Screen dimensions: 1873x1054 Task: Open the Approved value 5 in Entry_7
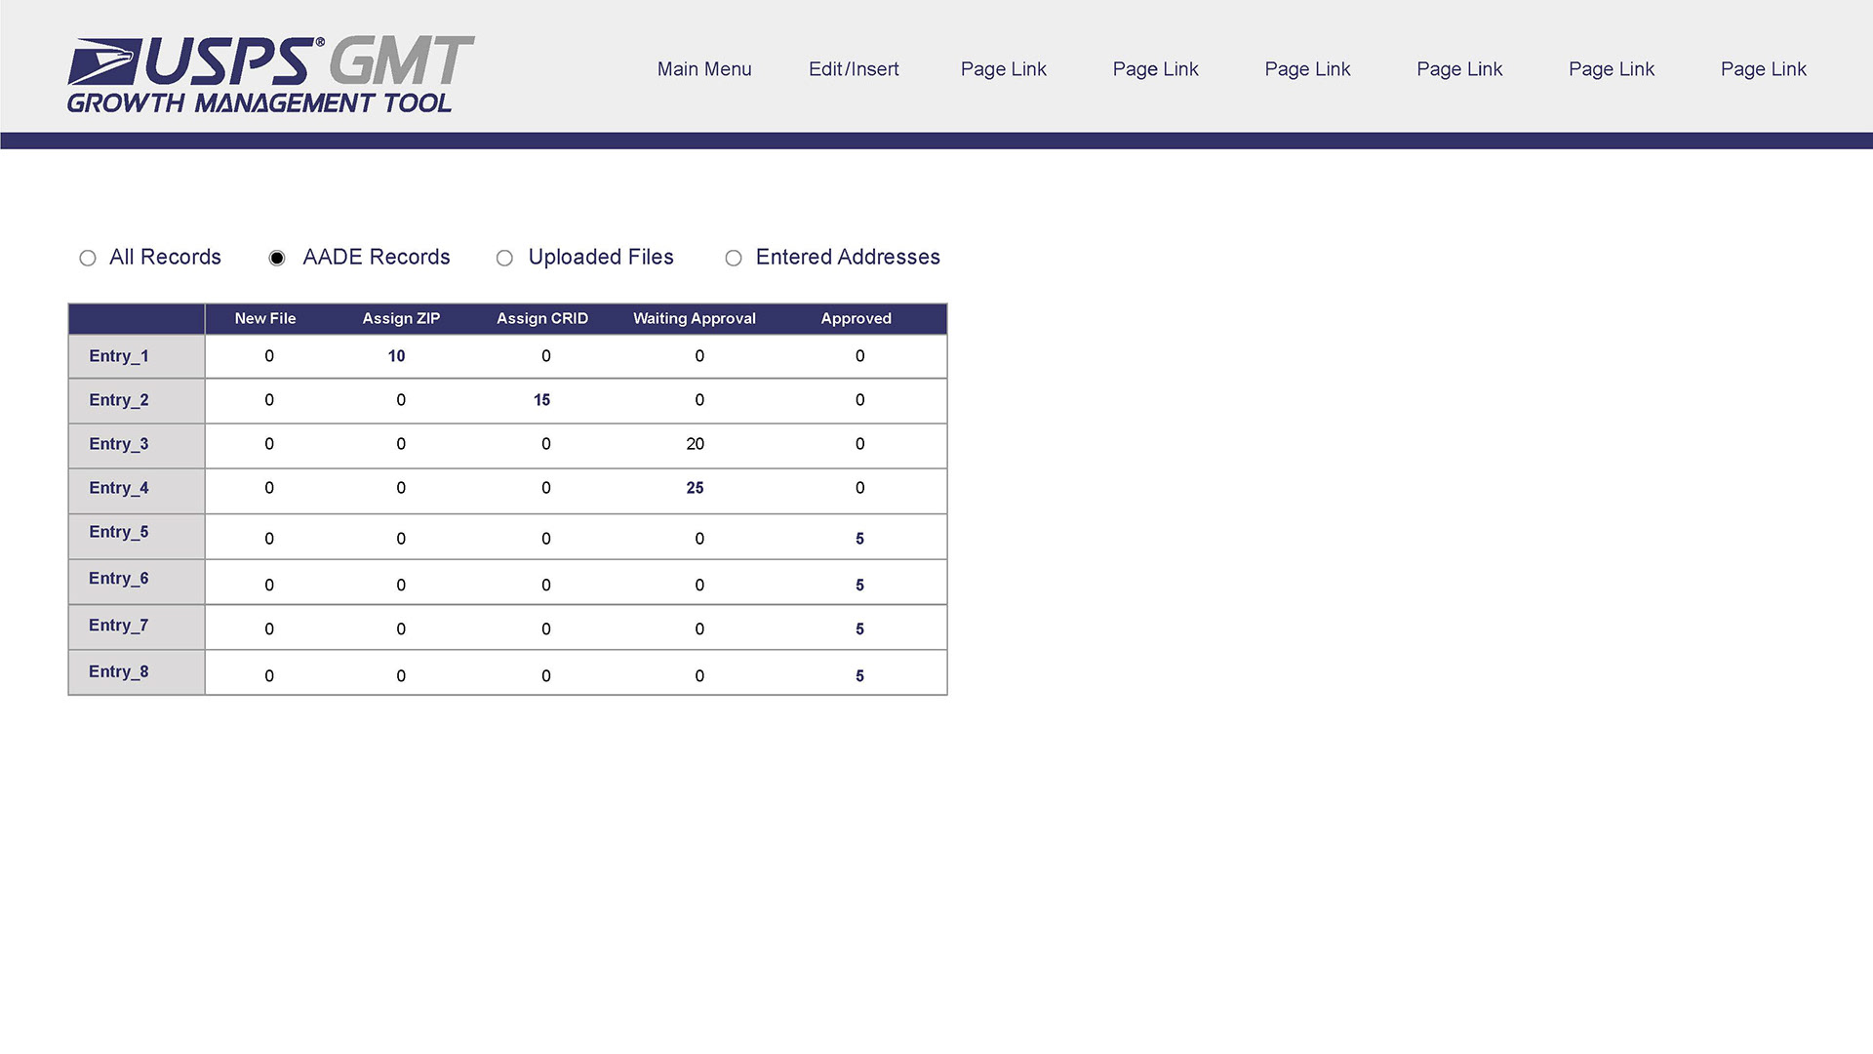tap(859, 629)
